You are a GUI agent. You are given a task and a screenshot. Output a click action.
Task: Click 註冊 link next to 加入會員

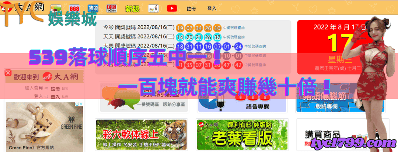click(x=55, y=89)
